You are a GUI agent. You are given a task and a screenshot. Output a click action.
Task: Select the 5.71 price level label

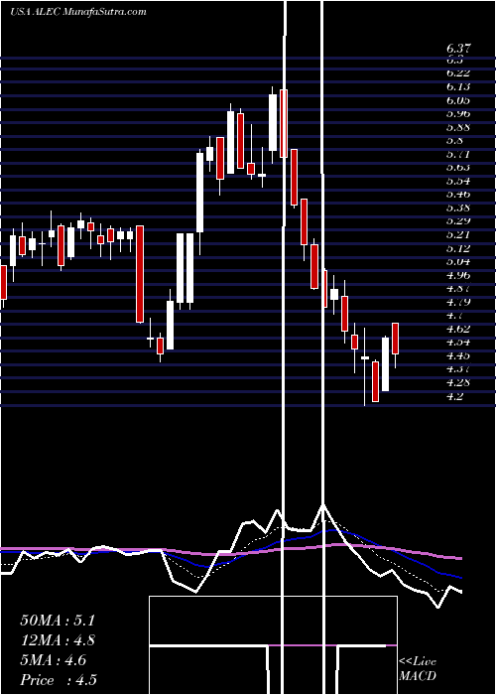pyautogui.click(x=458, y=154)
